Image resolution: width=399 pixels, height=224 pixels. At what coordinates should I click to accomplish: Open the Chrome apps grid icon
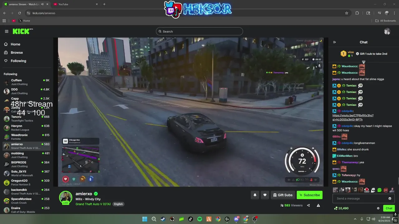[4, 21]
